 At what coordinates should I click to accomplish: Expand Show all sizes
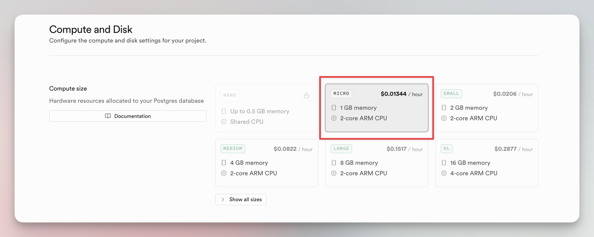click(x=241, y=199)
